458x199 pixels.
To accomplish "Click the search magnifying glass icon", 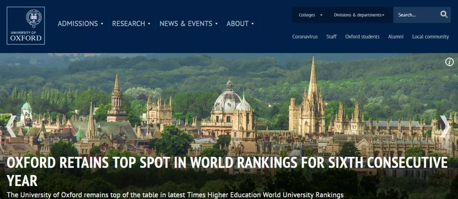I will 444,15.
